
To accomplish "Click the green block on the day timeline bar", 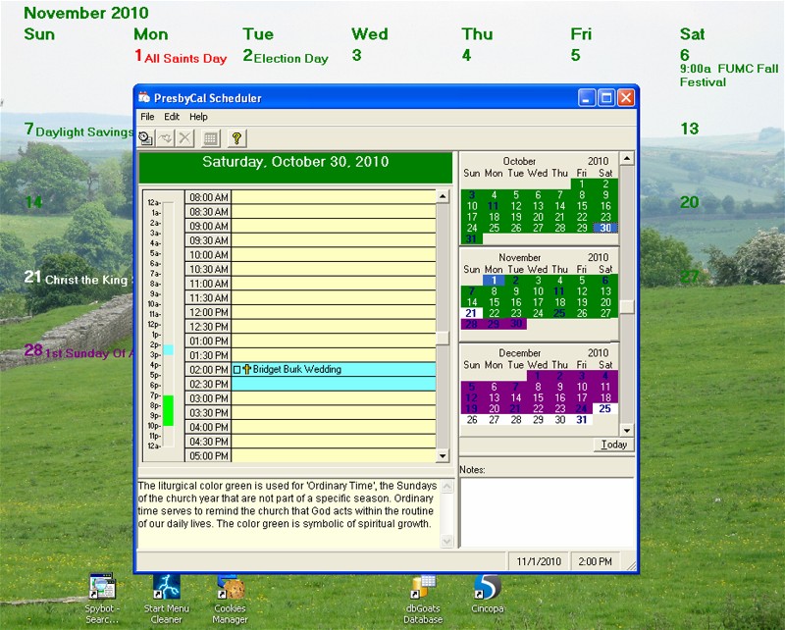I will pyautogui.click(x=168, y=410).
